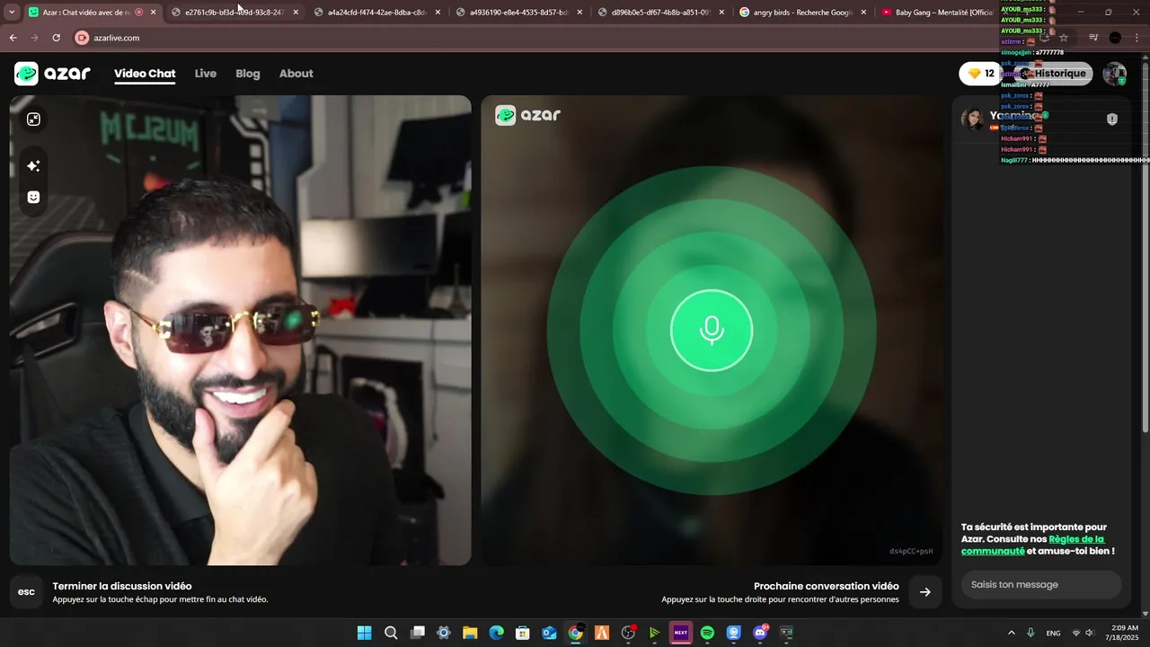Open the Video Chat tab
The image size is (1150, 647).
[145, 74]
